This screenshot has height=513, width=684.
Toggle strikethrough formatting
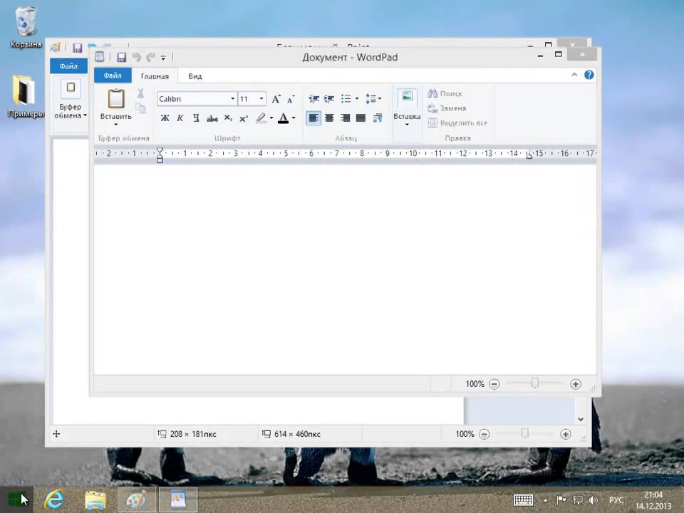212,118
